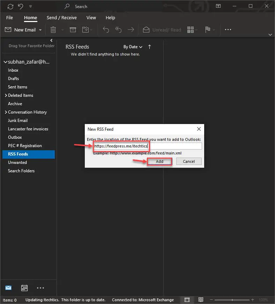
Task: Collapse the folder pane with the arrow
Action: (x=51, y=40)
